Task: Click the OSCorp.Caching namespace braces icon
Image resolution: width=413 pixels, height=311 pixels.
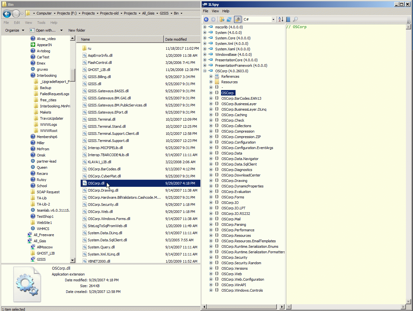Action: [x=217, y=115]
